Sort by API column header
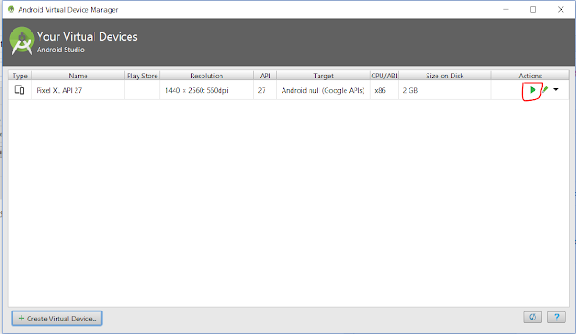576x334 pixels. [265, 76]
